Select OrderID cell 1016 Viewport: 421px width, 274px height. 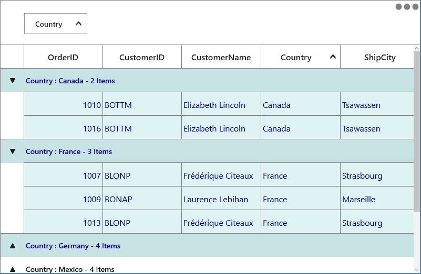(x=63, y=128)
